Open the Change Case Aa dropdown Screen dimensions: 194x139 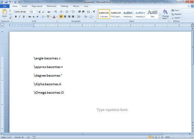49,12
